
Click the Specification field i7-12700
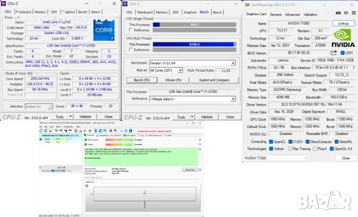(x=71, y=46)
